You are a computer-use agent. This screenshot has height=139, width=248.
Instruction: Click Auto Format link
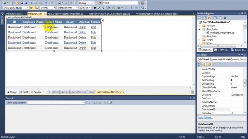pyautogui.click(x=205, y=118)
